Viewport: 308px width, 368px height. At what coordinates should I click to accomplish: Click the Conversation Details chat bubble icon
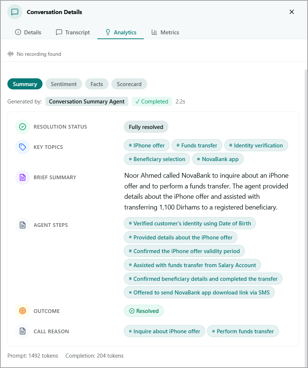pyautogui.click(x=15, y=12)
